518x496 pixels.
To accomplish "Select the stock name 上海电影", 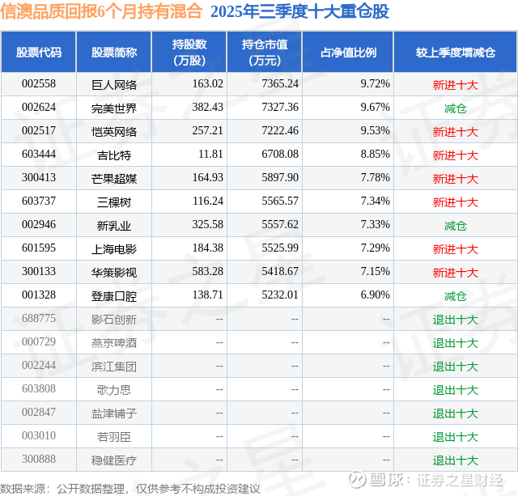I will coord(114,249).
